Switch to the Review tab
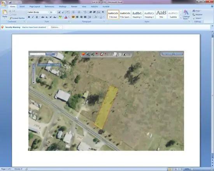This screenshot has width=214, height=171. [x=74, y=7]
